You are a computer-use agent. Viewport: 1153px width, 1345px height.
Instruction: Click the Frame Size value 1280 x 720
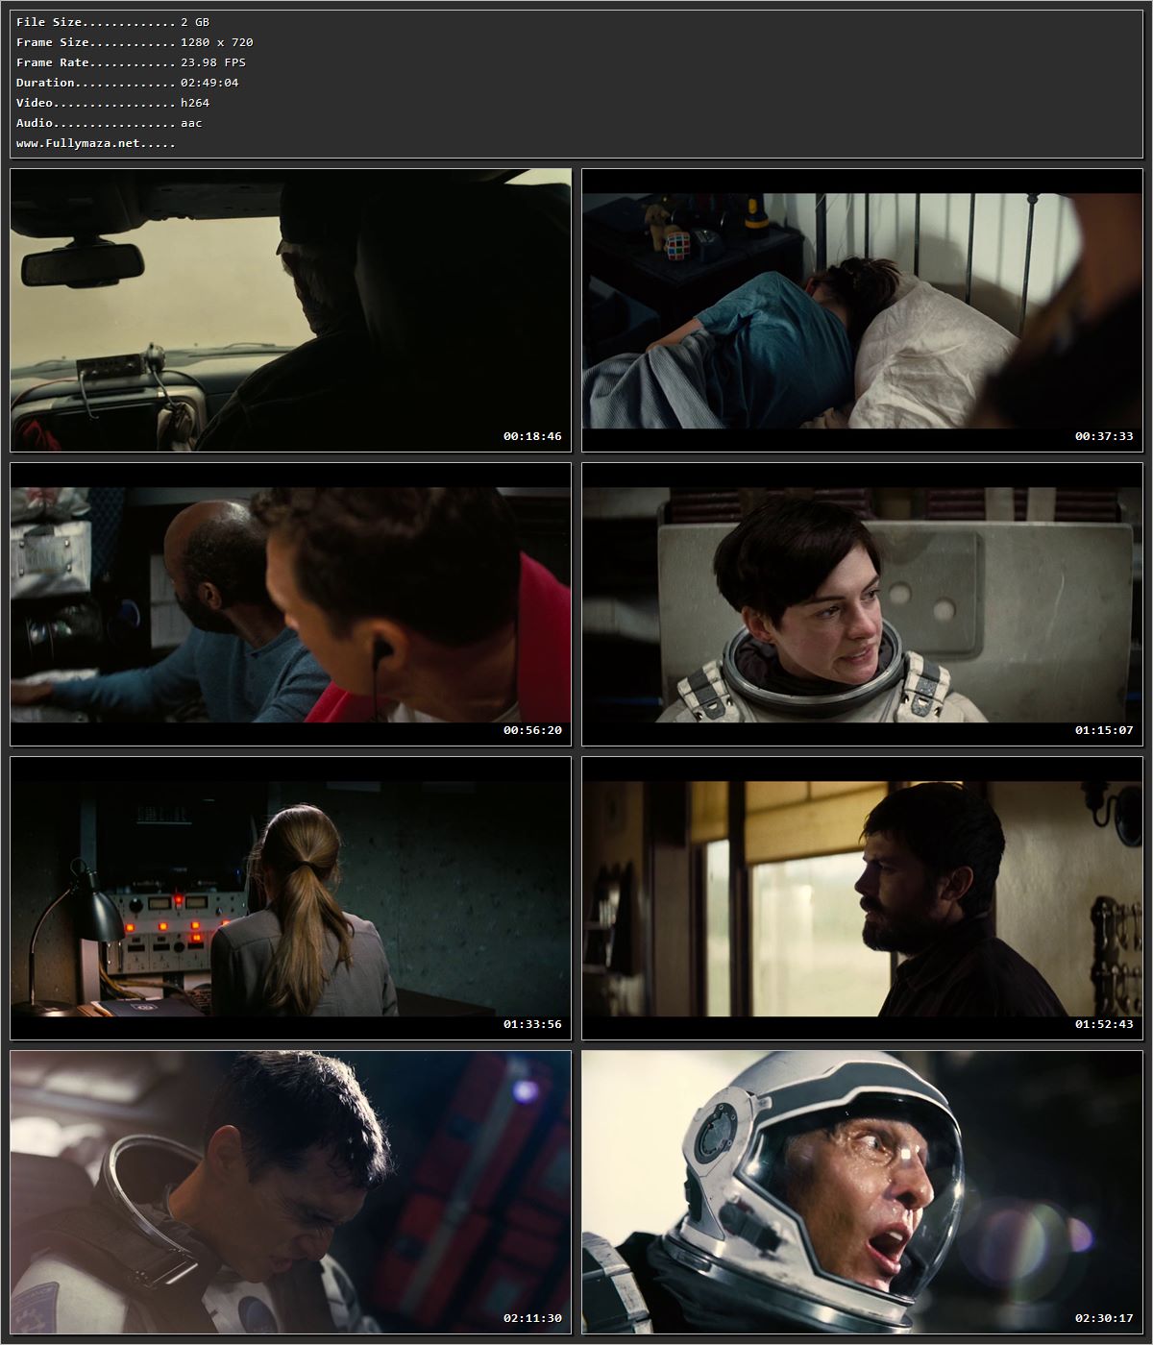pyautogui.click(x=217, y=42)
